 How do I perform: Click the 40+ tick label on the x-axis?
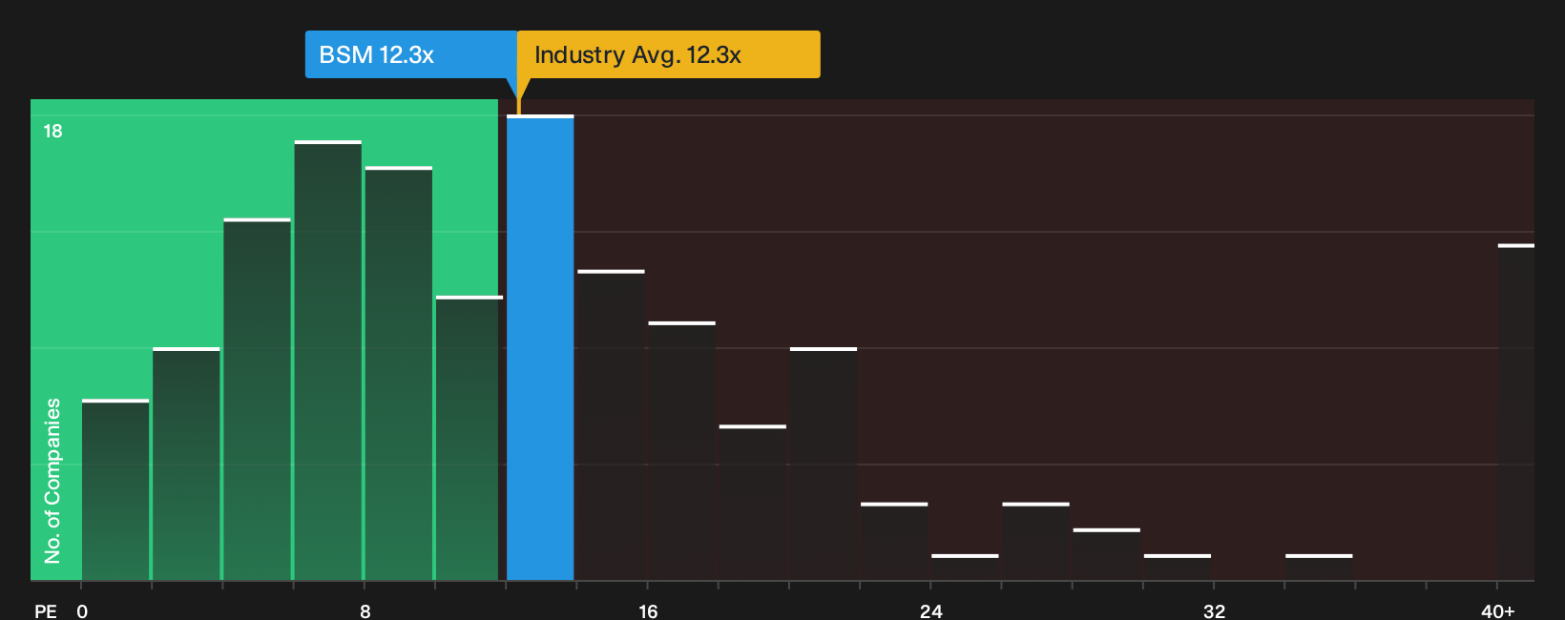(1498, 611)
